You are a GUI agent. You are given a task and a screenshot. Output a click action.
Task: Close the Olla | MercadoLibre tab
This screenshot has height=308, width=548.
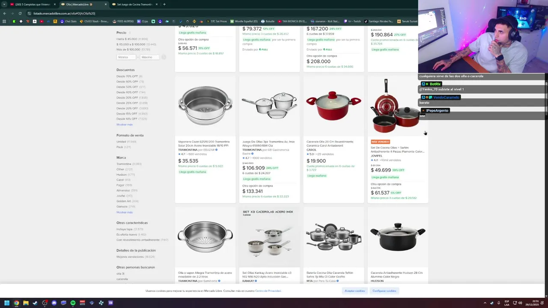[x=106, y=4]
